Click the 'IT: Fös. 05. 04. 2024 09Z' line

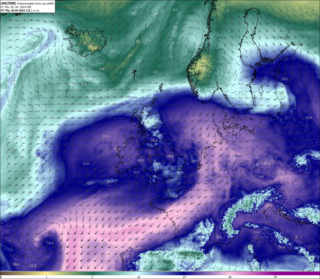tap(16, 7)
